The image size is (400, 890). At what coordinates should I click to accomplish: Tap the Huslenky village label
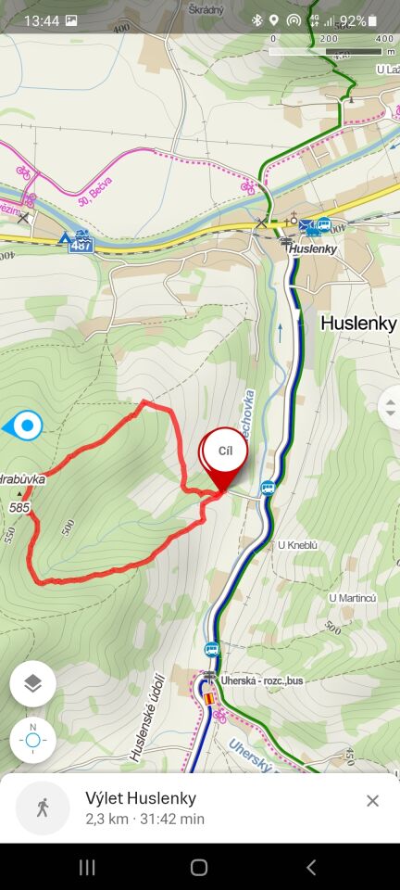click(x=358, y=323)
